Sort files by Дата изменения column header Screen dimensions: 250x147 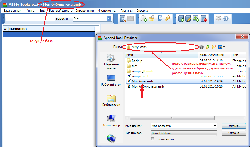214,55
